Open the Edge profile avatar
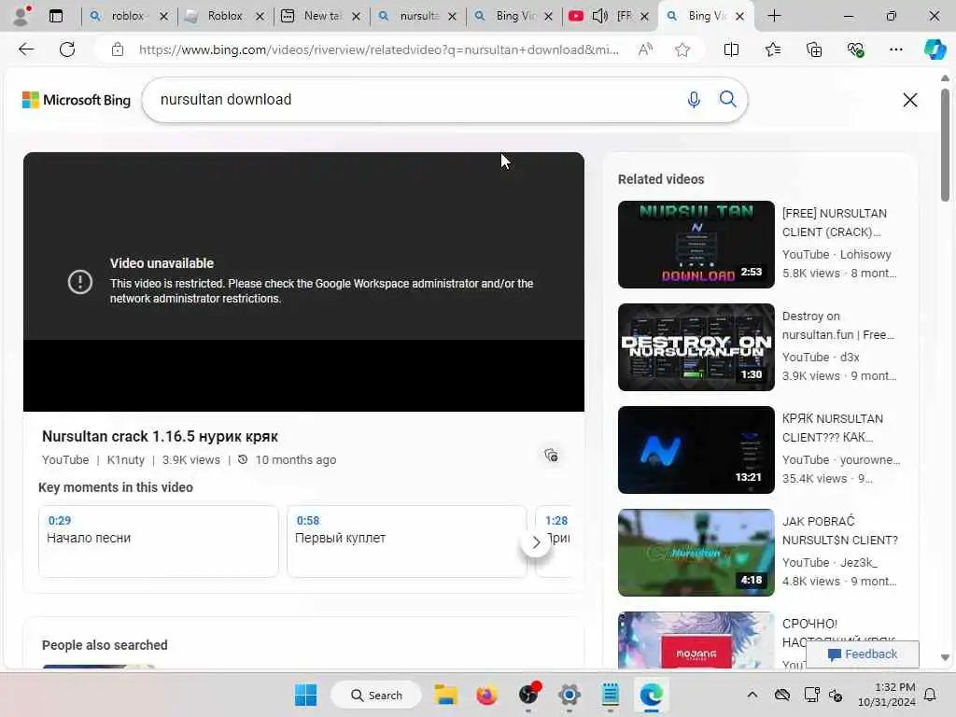This screenshot has width=956, height=717. coord(21,16)
